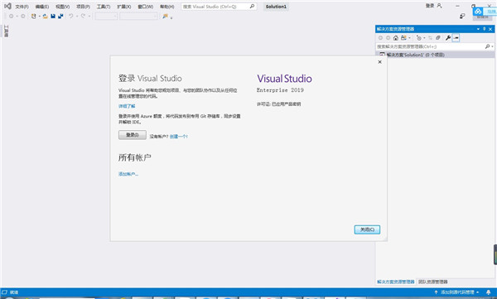497x299 pixels.
Task: Click pending changes filter icon
Action: tap(418, 38)
